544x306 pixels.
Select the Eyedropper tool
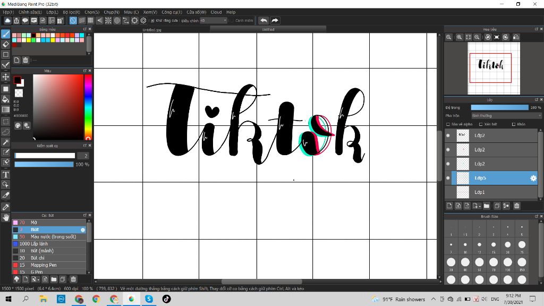tap(5, 207)
